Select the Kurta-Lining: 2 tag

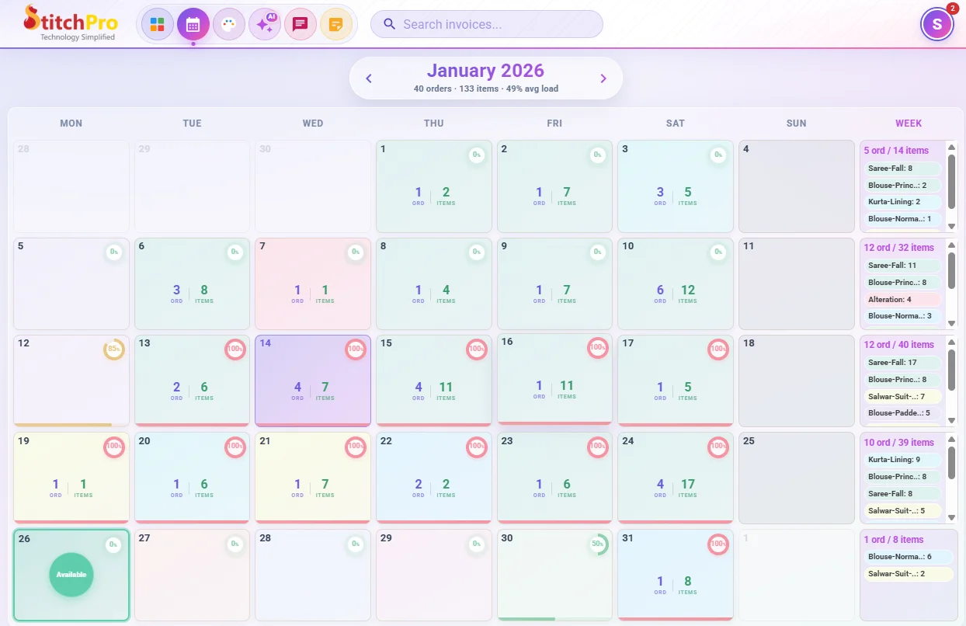[902, 202]
